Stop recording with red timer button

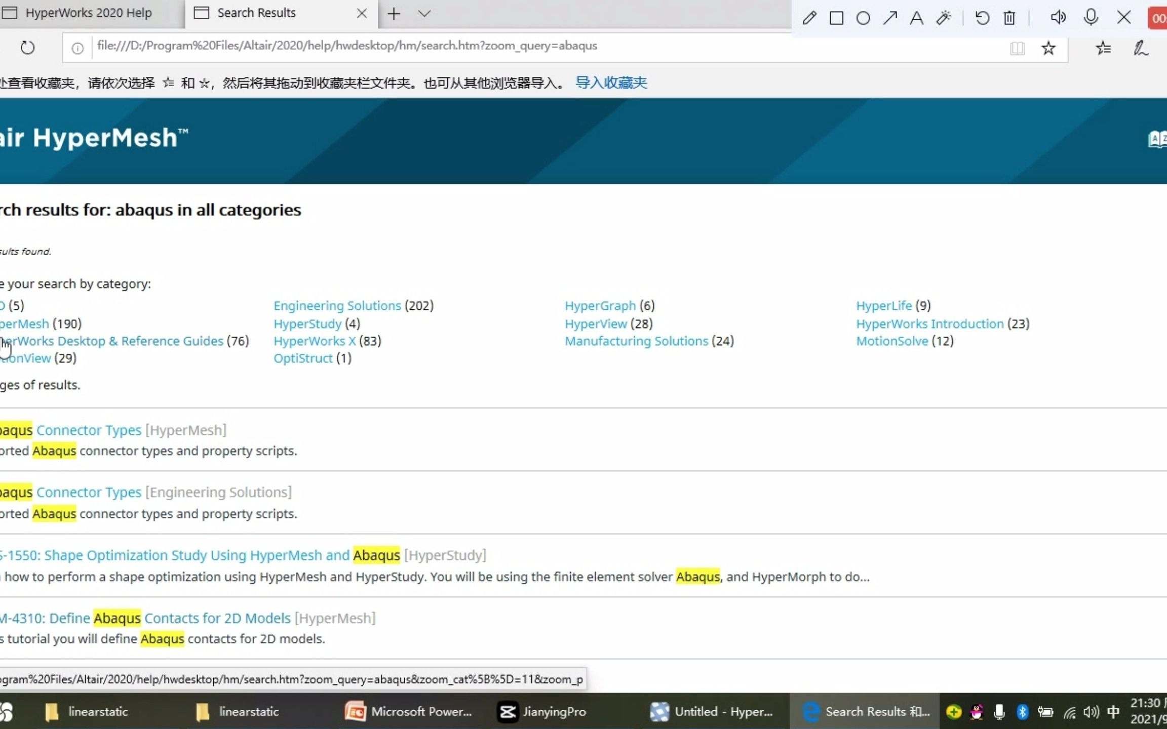pos(1157,18)
